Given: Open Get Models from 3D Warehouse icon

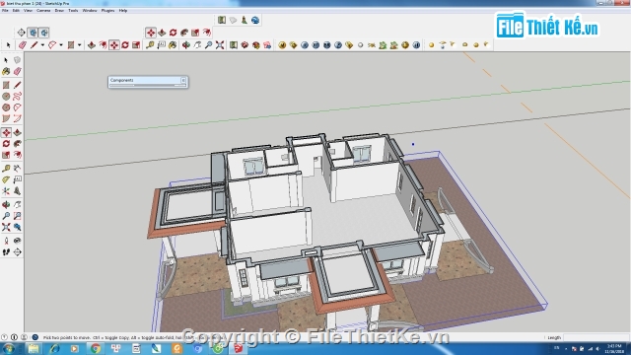Looking at the screenshot, I should coord(245,45).
